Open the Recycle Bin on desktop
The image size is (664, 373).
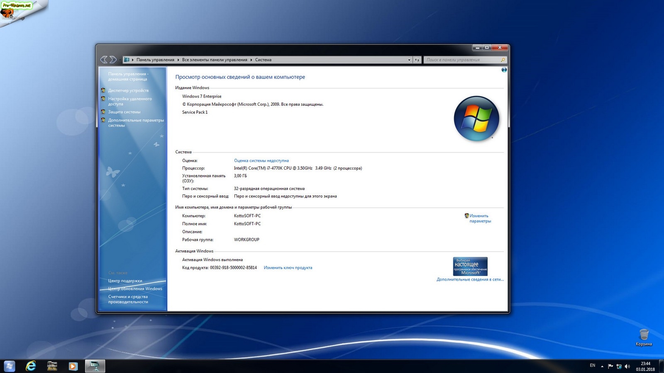pyautogui.click(x=644, y=335)
